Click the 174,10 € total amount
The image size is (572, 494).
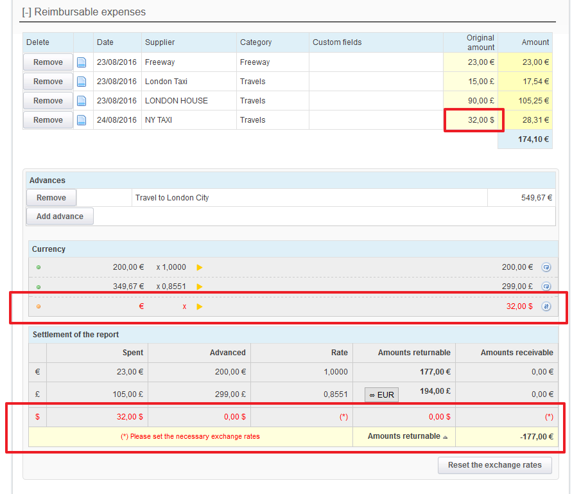pos(533,139)
